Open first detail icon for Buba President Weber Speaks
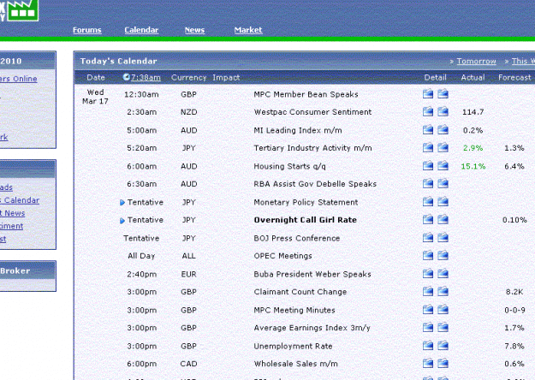 point(428,274)
